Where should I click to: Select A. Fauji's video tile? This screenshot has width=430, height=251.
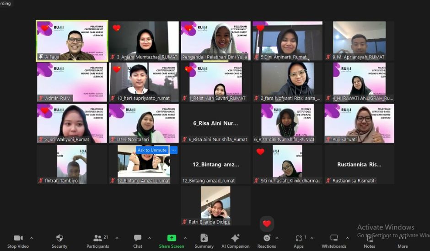72,41
